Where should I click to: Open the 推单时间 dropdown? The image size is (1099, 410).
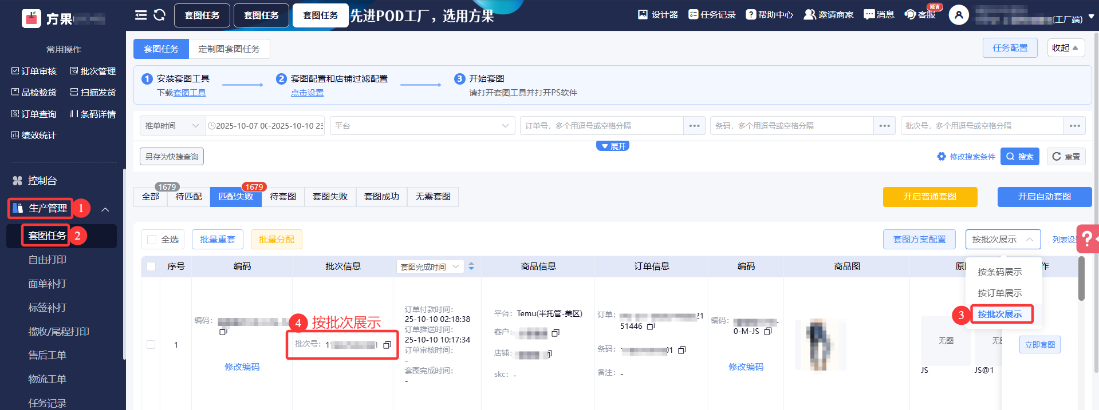point(172,126)
